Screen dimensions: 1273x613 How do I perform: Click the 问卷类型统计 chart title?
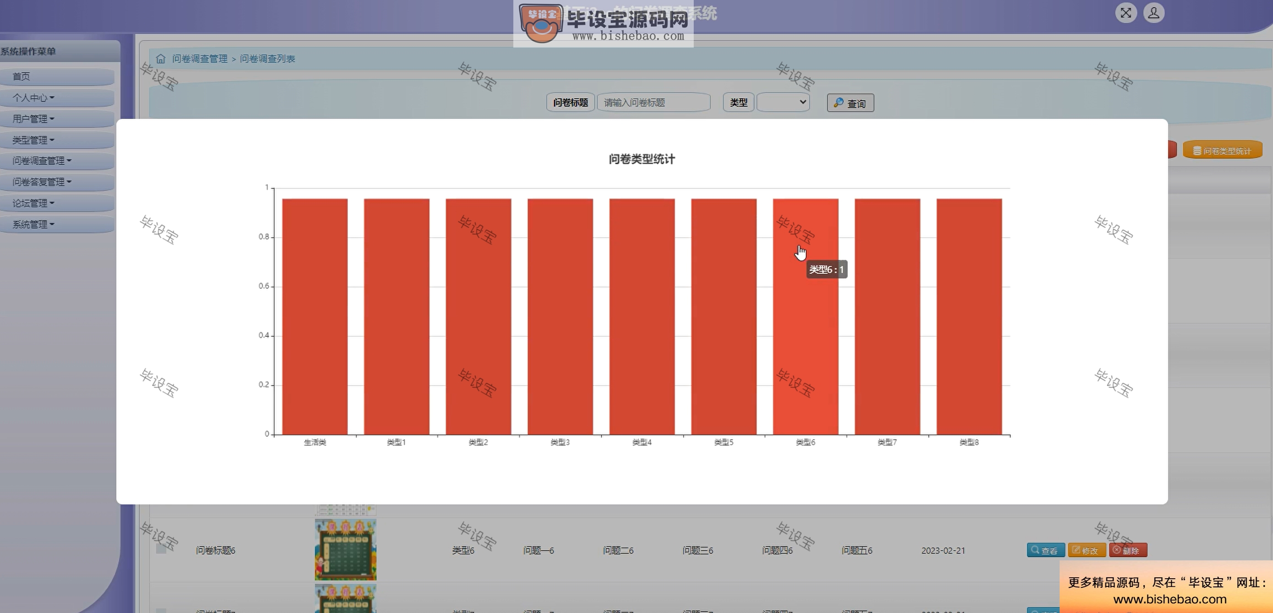[642, 159]
